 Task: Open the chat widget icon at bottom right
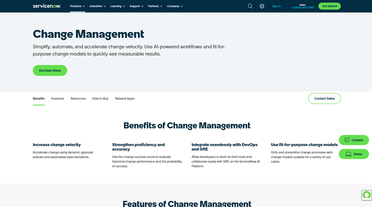[x=367, y=195]
